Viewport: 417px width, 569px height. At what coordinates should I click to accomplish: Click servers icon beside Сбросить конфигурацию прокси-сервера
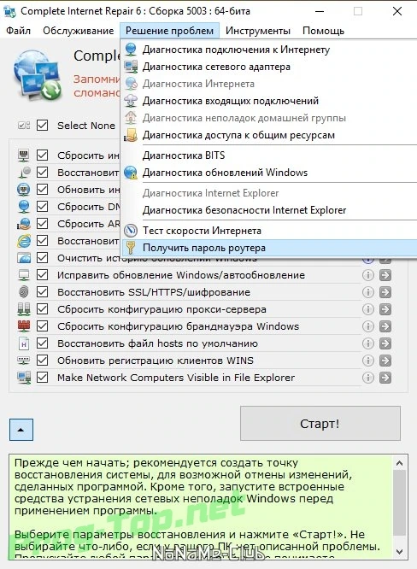pos(24,309)
